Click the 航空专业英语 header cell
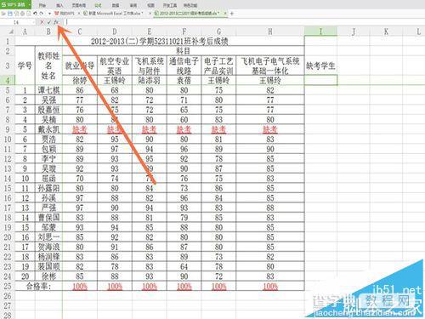The image size is (425, 319). coord(115,66)
